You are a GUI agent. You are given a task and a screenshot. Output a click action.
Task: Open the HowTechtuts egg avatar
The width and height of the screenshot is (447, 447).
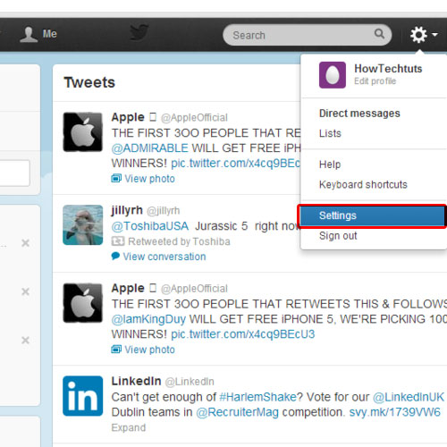[x=333, y=75]
